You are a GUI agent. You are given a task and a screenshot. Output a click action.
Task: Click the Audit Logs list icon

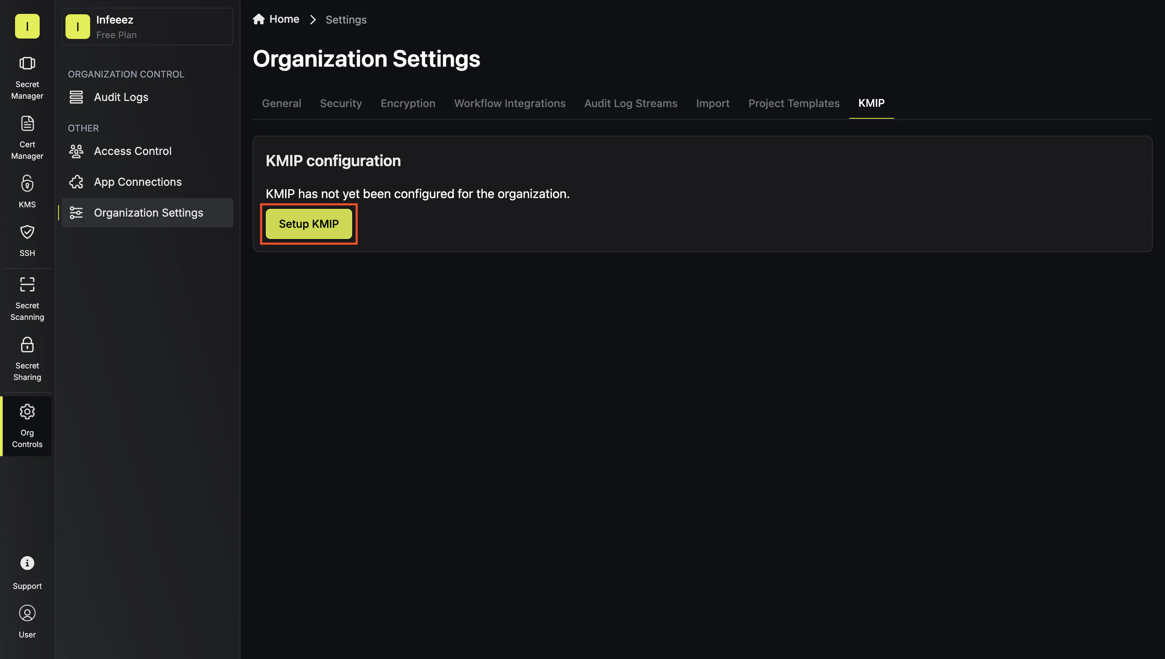(x=76, y=97)
